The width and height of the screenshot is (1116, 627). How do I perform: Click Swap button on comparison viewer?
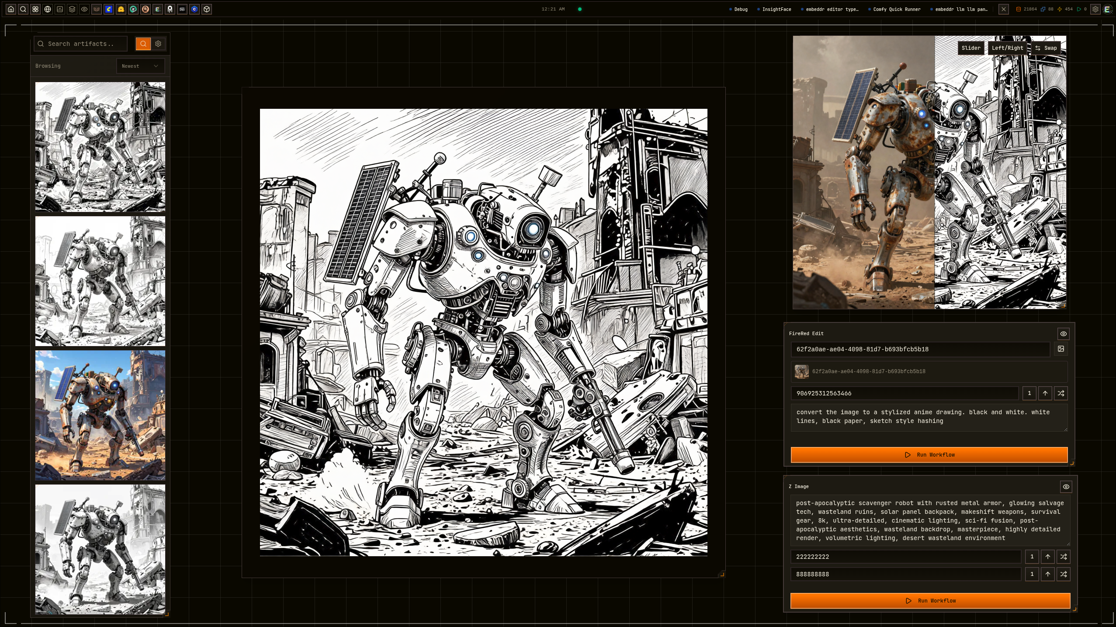(1046, 48)
